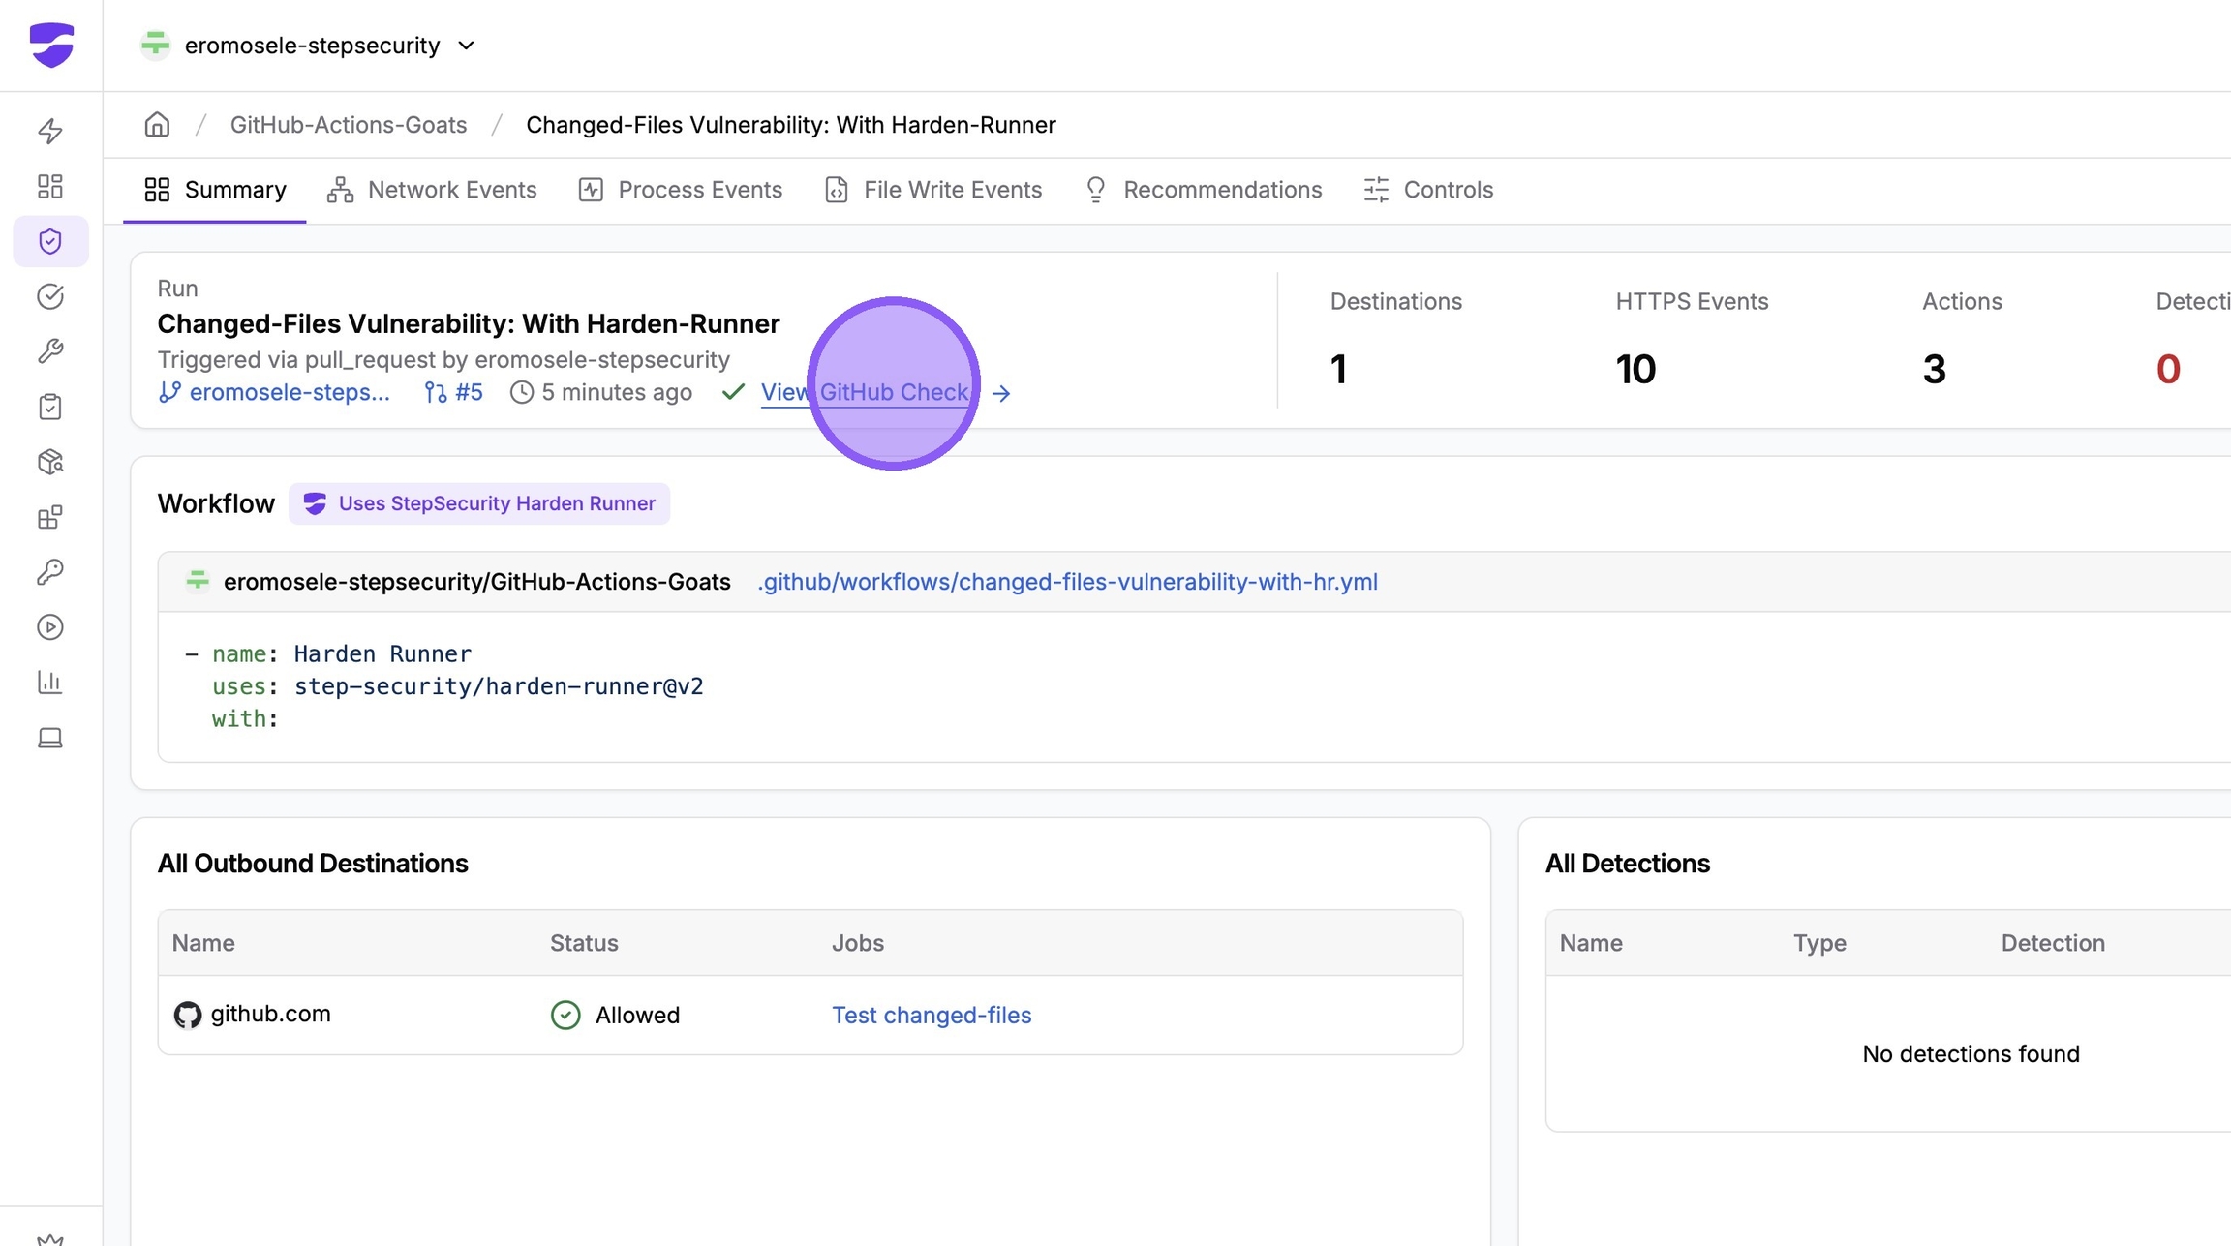Select the shield check sidebar icon
The image size is (2231, 1246).
(x=50, y=241)
